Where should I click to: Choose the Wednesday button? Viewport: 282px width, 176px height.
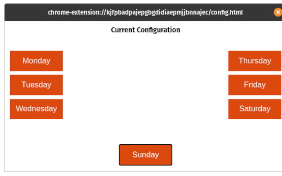[x=36, y=109]
